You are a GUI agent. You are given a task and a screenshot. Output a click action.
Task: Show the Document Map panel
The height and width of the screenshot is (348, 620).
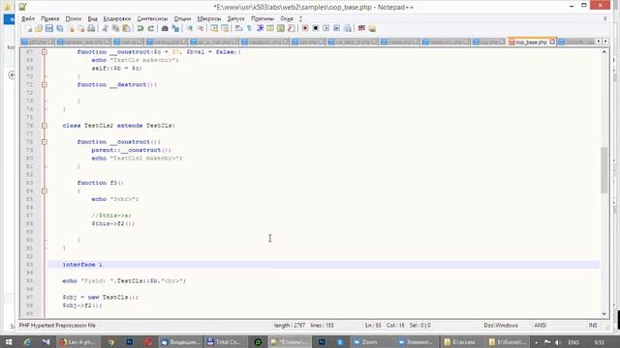pyautogui.click(x=281, y=28)
